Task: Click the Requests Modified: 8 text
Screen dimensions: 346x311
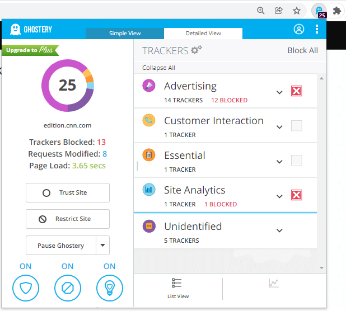Action: (67, 154)
